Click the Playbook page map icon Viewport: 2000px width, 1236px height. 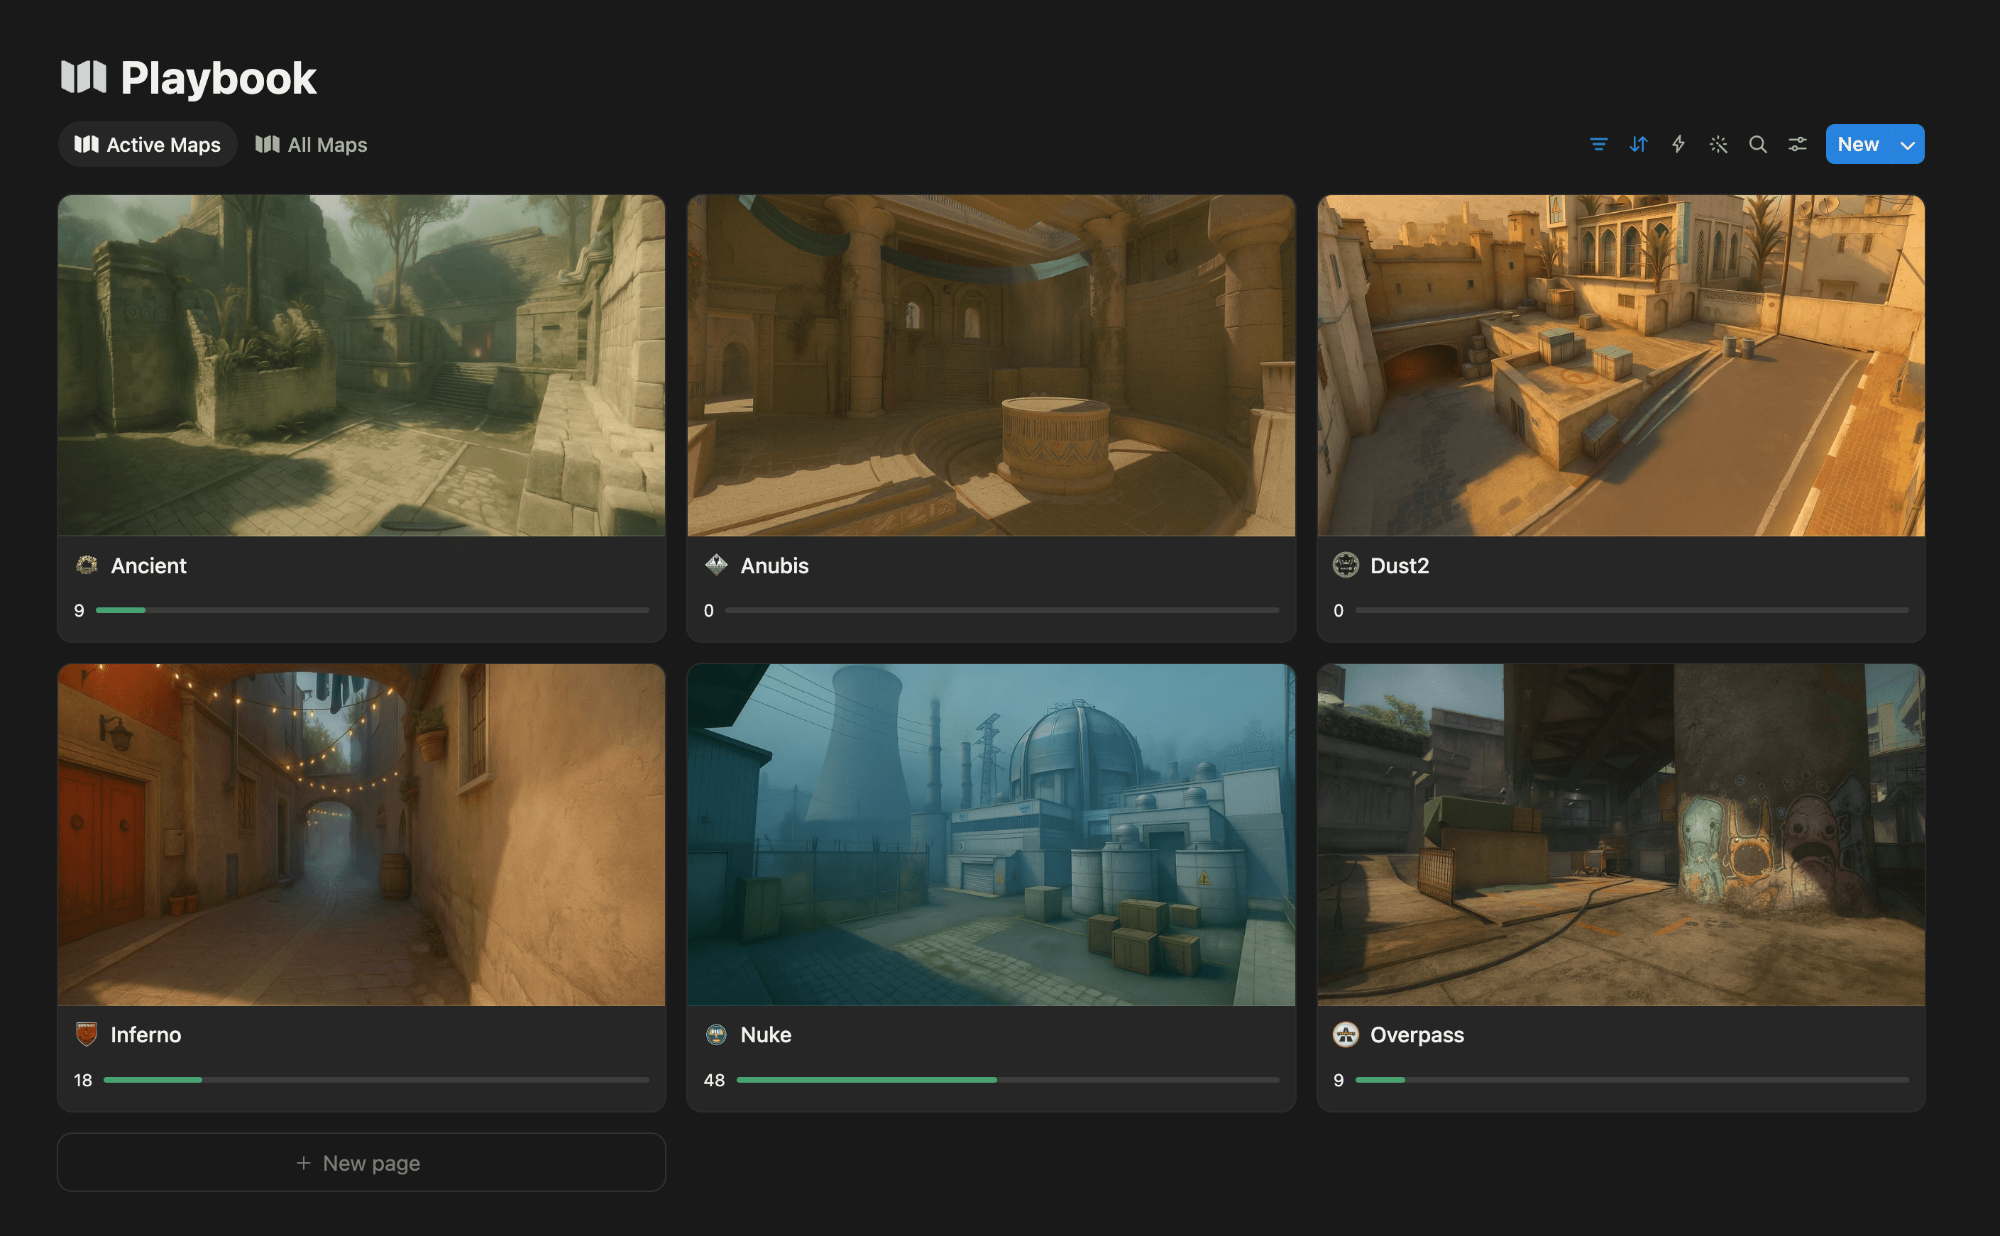point(84,77)
